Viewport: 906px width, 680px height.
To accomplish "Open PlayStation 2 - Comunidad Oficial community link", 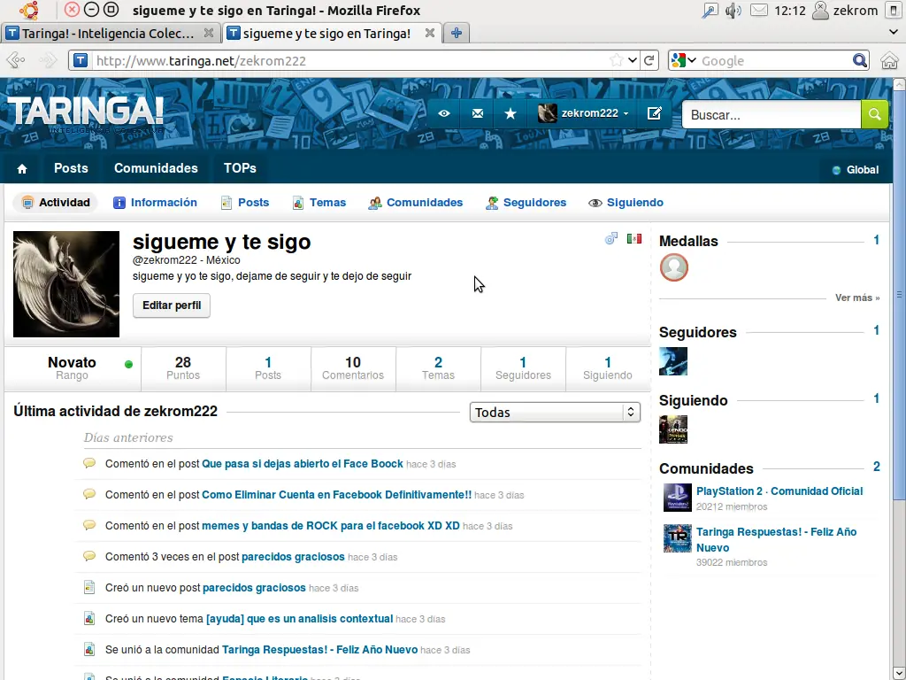I will click(779, 491).
